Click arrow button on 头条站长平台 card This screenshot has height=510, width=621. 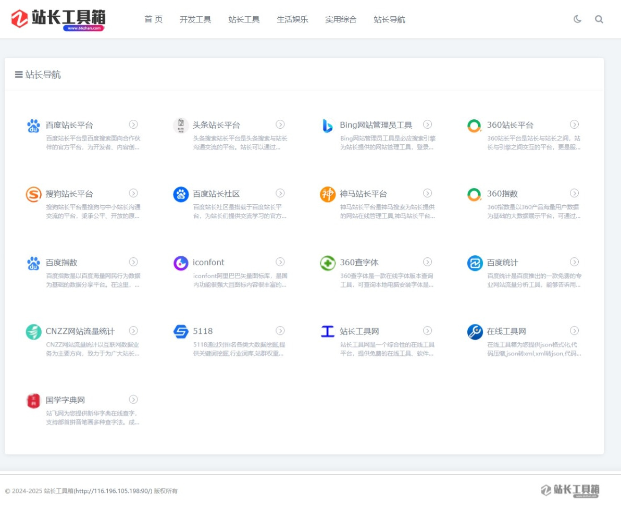tap(280, 125)
